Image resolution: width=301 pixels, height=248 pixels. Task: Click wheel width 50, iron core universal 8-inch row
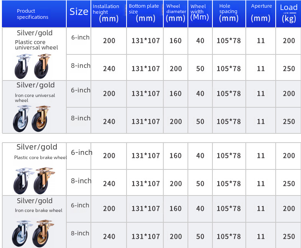click(200, 122)
